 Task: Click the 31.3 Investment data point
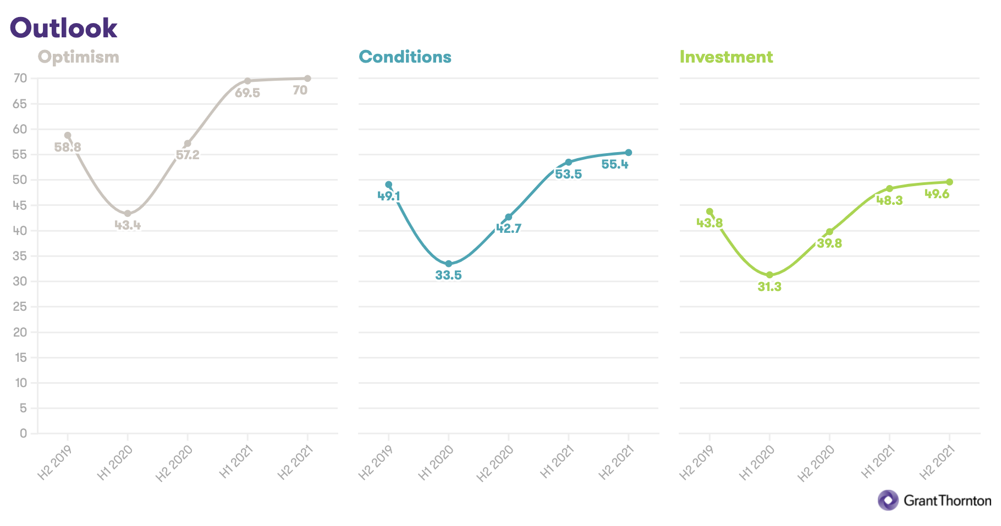769,275
